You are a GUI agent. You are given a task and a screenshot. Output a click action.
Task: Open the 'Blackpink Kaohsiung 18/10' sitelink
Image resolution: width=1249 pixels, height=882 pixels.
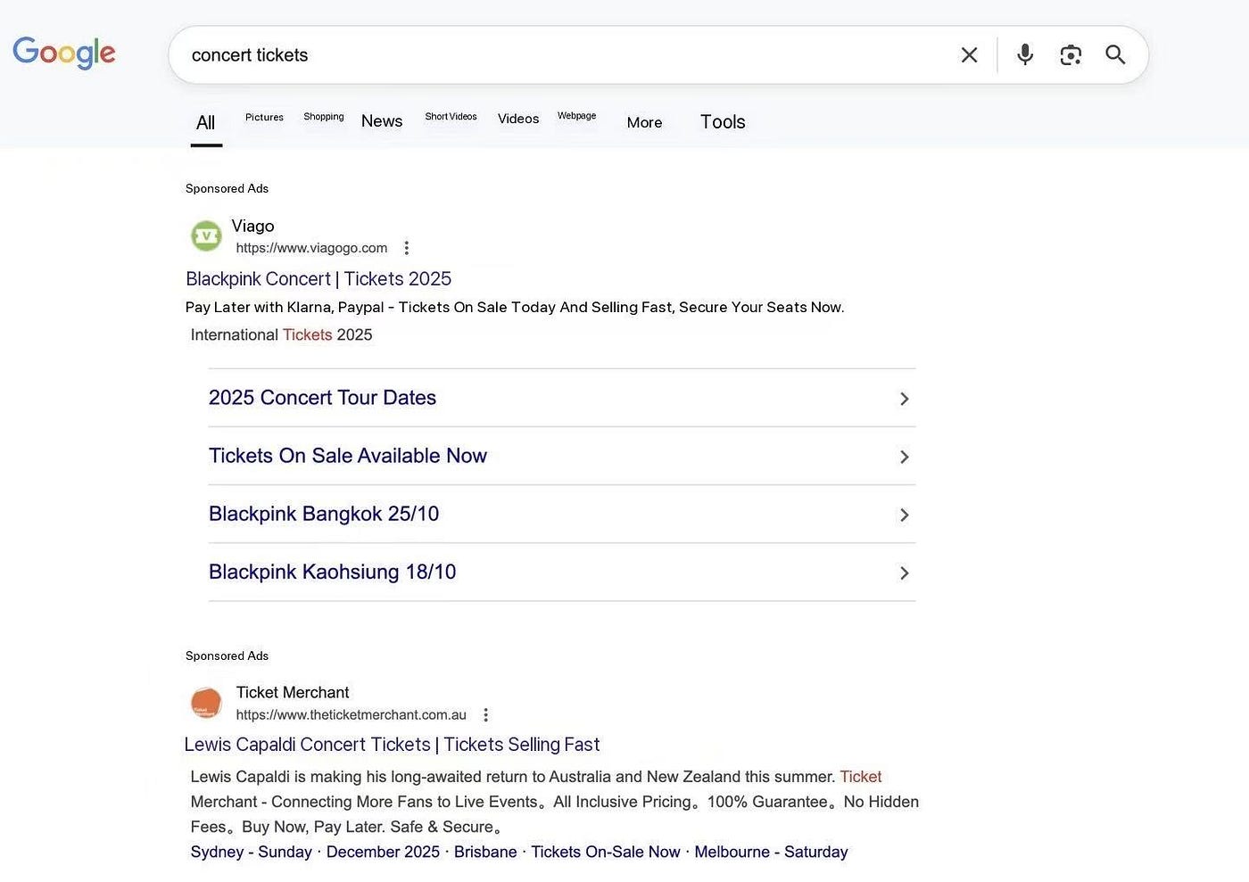click(x=332, y=572)
